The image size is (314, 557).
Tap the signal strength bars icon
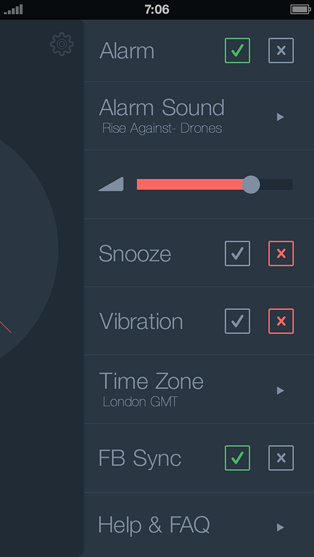[x=13, y=10]
